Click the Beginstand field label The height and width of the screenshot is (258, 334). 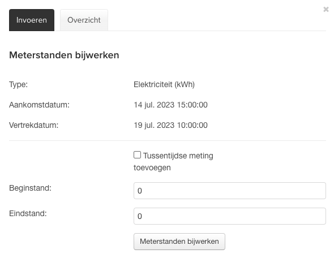coord(30,188)
